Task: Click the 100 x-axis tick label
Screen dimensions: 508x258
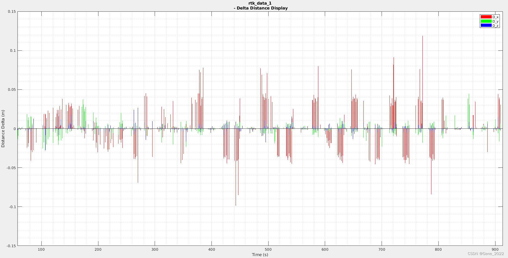Action: coord(41,249)
